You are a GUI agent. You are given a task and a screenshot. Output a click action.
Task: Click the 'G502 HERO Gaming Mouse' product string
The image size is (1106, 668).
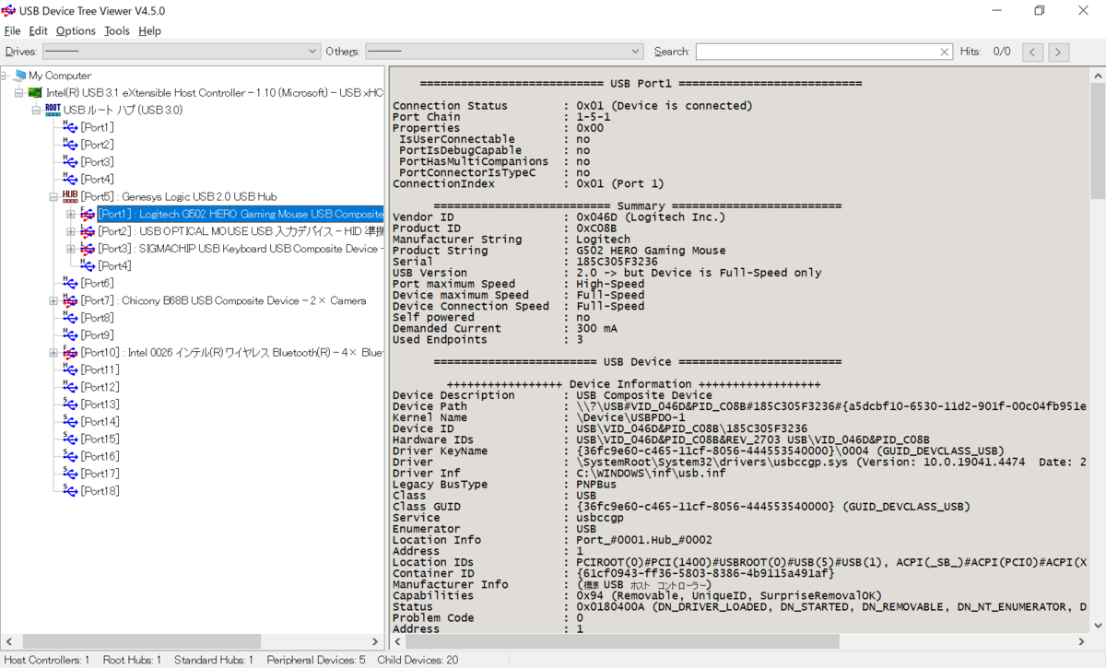[x=651, y=251]
